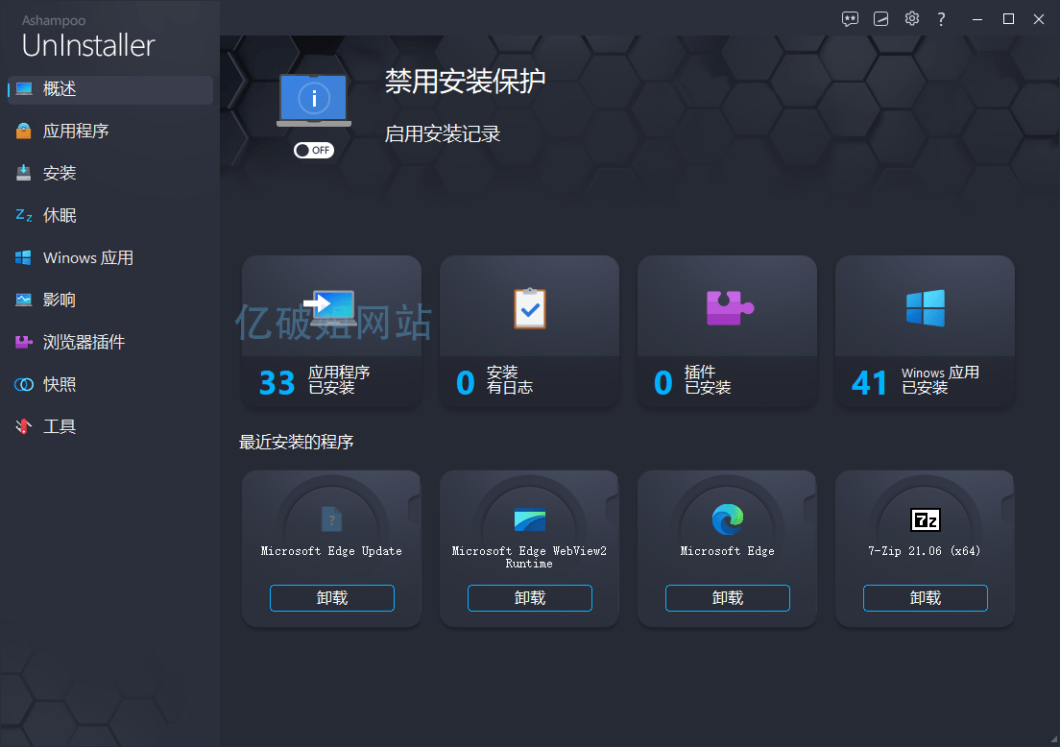Open the 应用程序 sidebar section
The image size is (1060, 747).
[x=76, y=132]
